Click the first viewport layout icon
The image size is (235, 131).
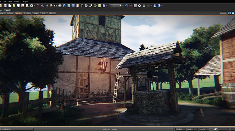(x=230, y=13)
